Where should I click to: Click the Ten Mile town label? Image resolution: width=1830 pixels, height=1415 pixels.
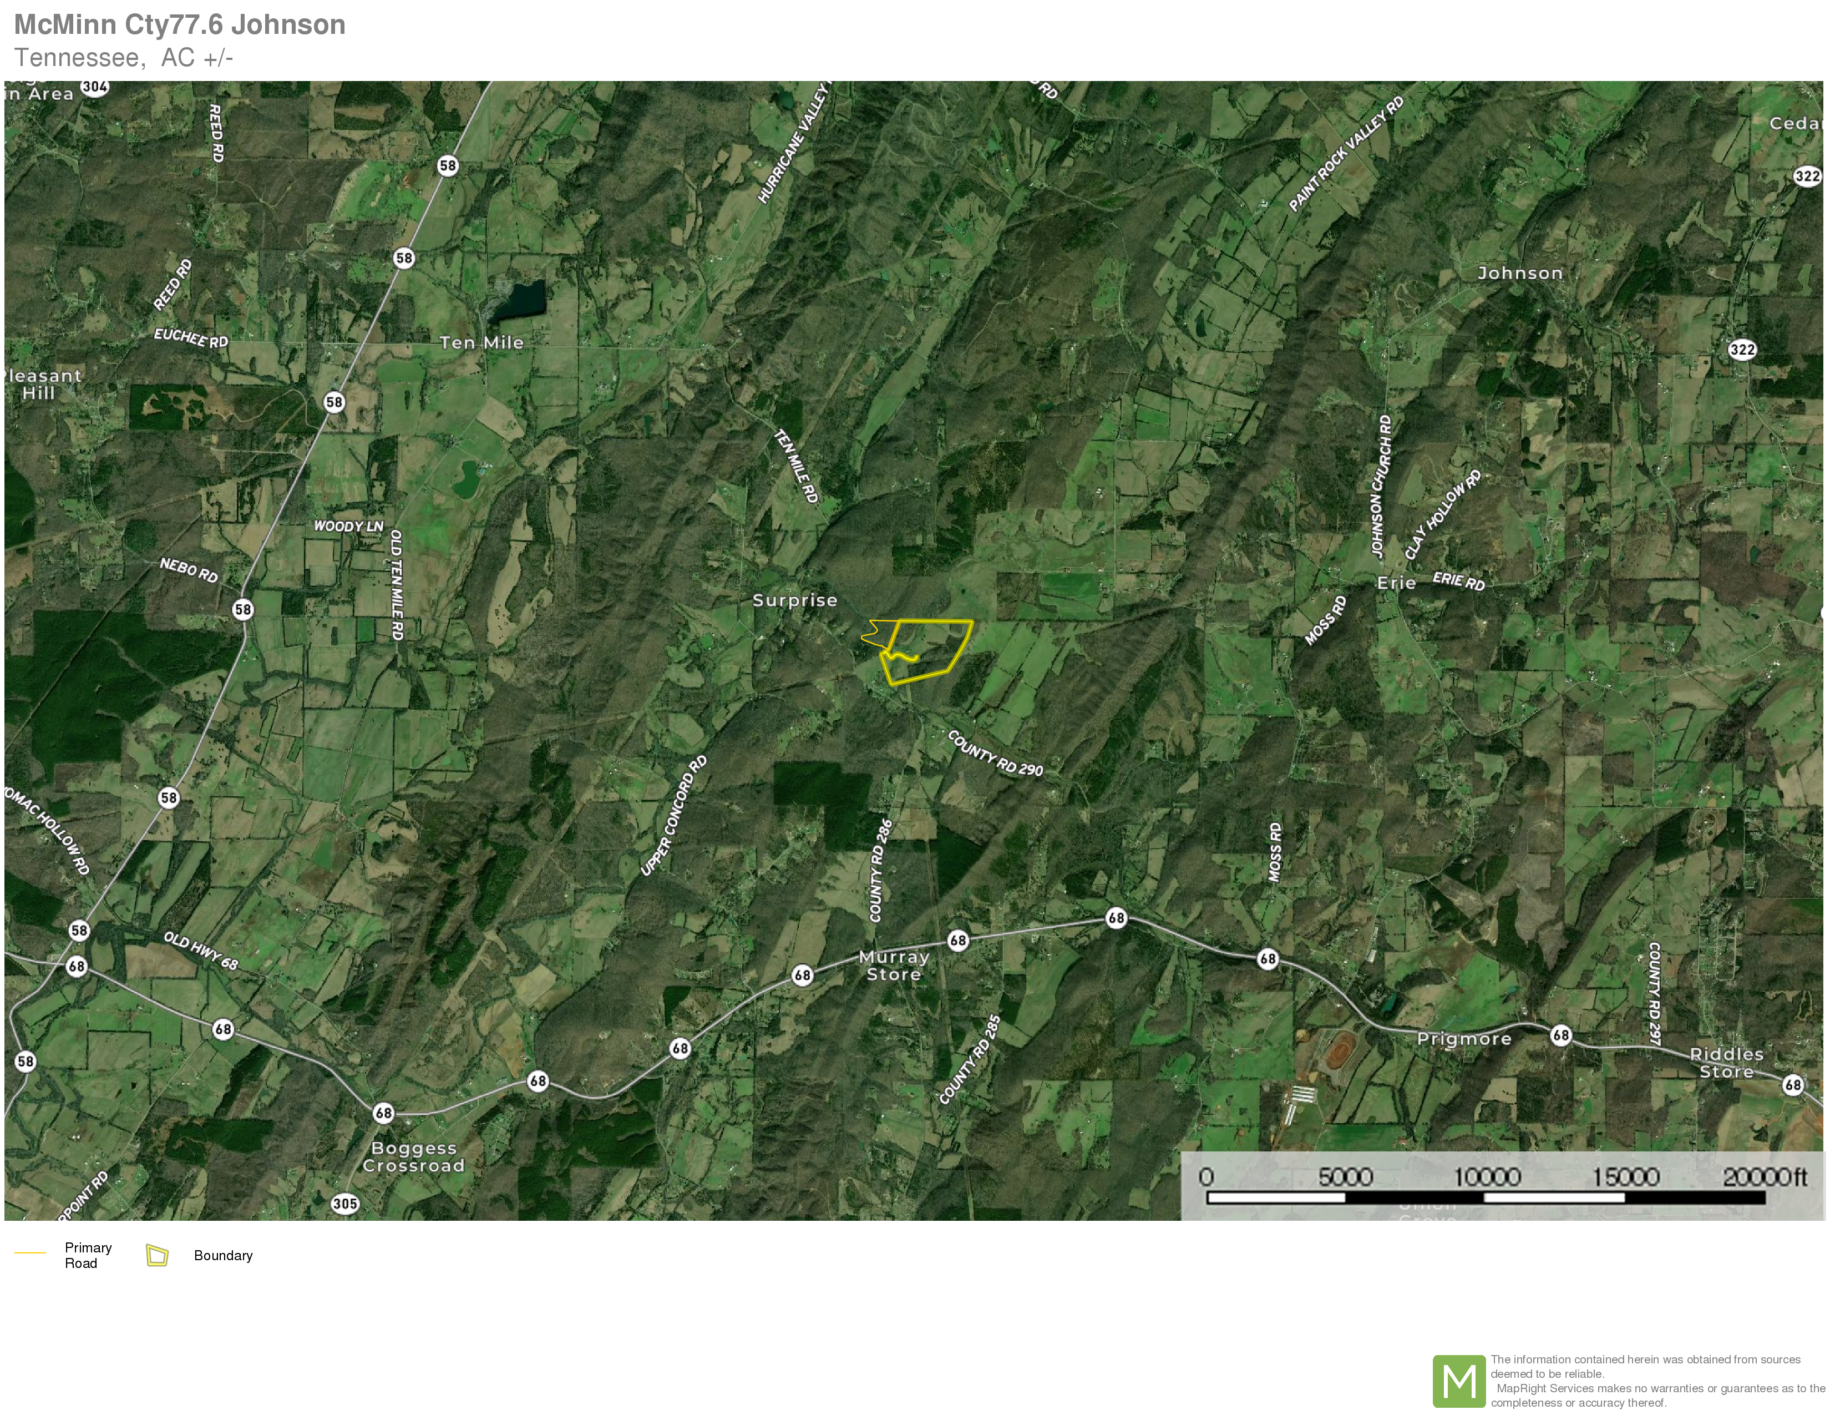pos(482,342)
